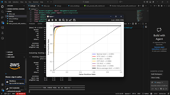
Task: Expand the Source Control: Changes section
Action: pyautogui.click(x=16, y=9)
